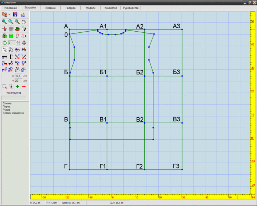Image resolution: width=257 pixels, height=206 pixels.
Task: Select the first scissors cut tool
Action: coord(17,49)
